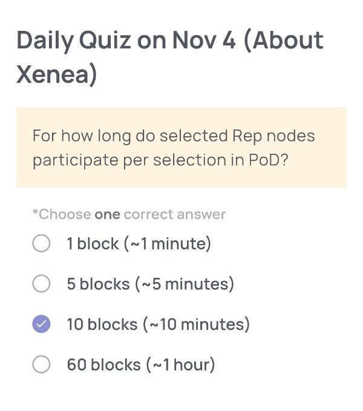
Task: Click the "10 blocks (~10 minutes)" answer label
Action: coord(158,324)
